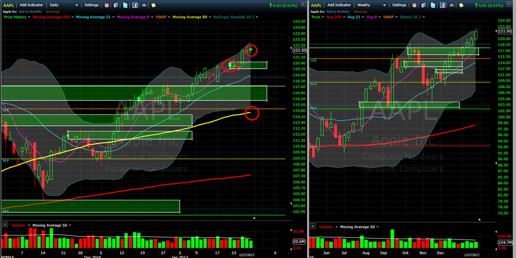516x258 pixels.
Task: Expand Moving Average 21 indicator menu
Action: click(113, 17)
